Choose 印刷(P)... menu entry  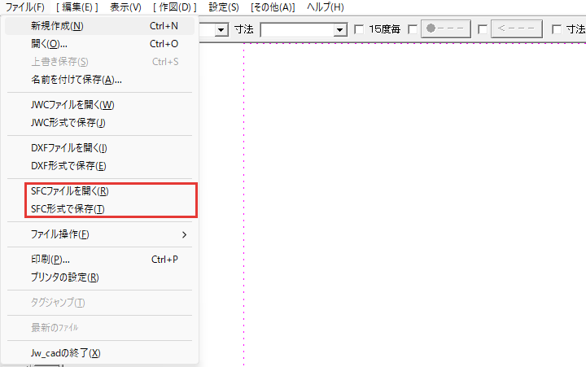pyautogui.click(x=99, y=260)
